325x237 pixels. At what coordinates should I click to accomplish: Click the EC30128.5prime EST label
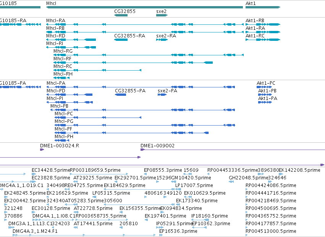pyautogui.click(x=51, y=209)
